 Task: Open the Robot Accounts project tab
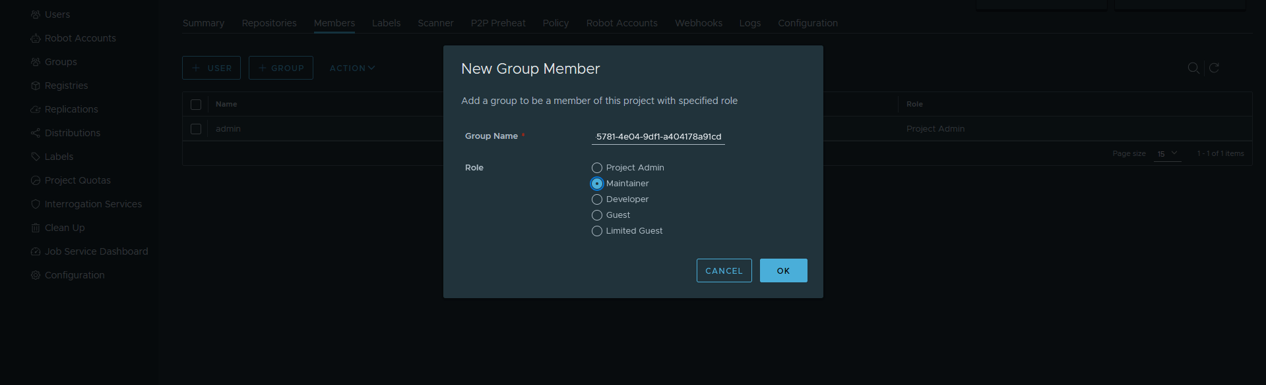click(622, 23)
